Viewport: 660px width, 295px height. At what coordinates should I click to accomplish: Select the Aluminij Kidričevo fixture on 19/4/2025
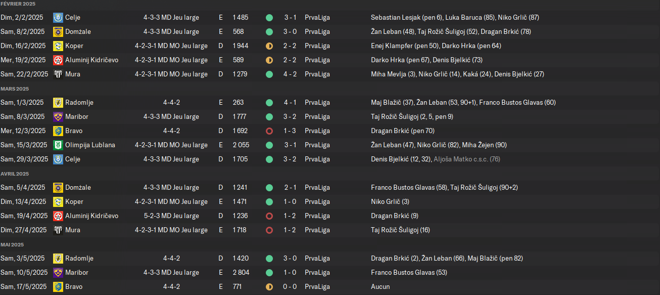(x=330, y=216)
